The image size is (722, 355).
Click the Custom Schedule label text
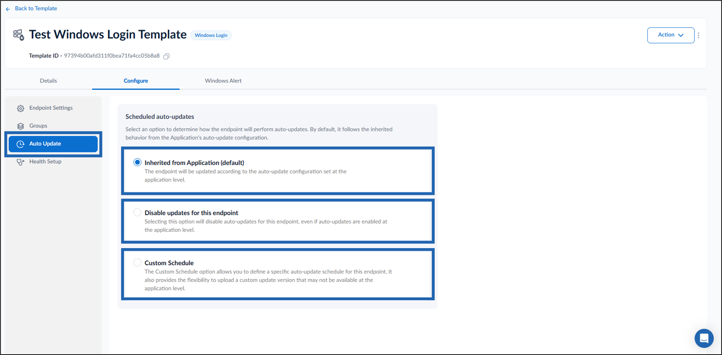169,263
